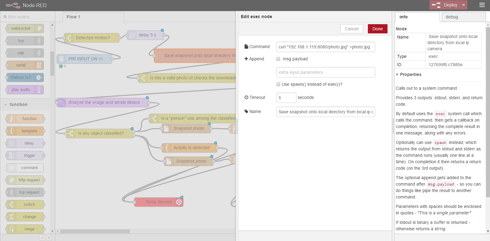This screenshot has height=241, width=490.
Task: Expand the Properties section in info
Action: [397, 74]
